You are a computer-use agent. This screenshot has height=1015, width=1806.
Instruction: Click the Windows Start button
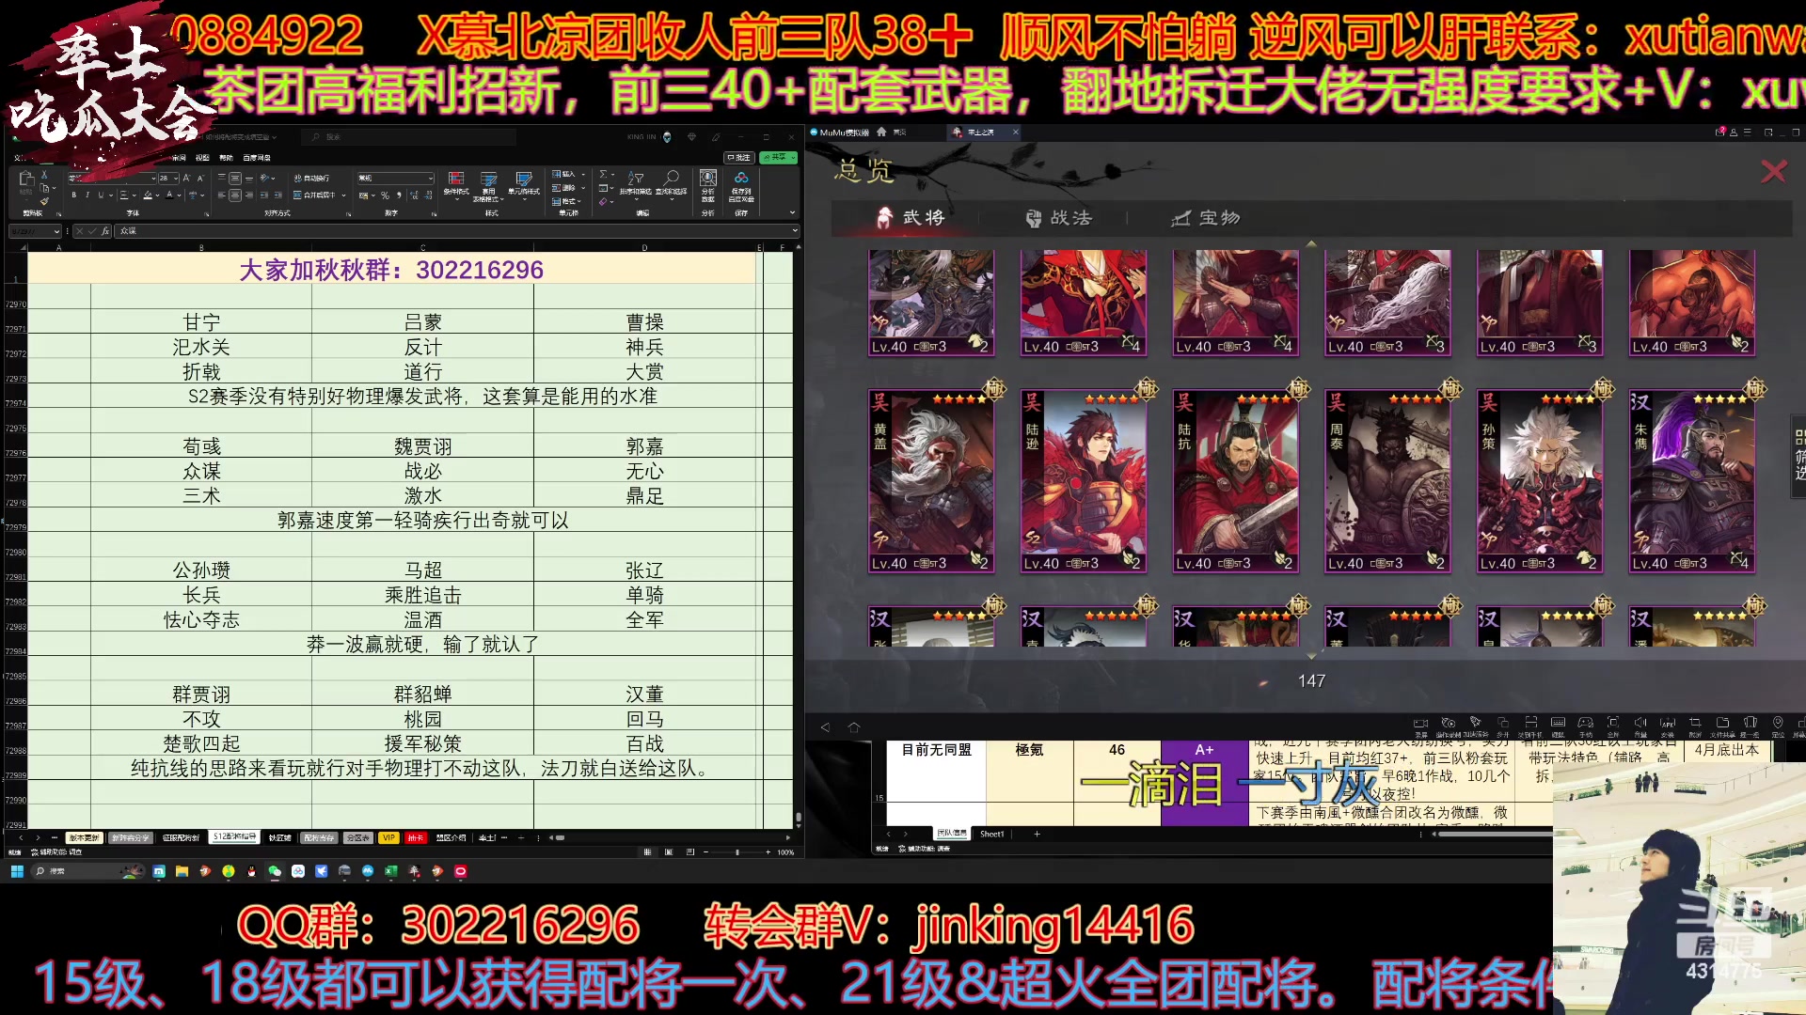pyautogui.click(x=17, y=871)
